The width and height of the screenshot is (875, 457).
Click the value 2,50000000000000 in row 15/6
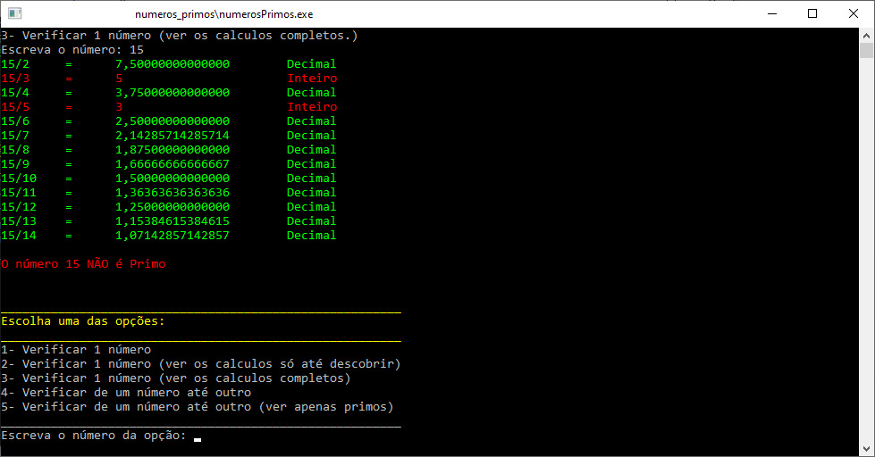pos(172,120)
